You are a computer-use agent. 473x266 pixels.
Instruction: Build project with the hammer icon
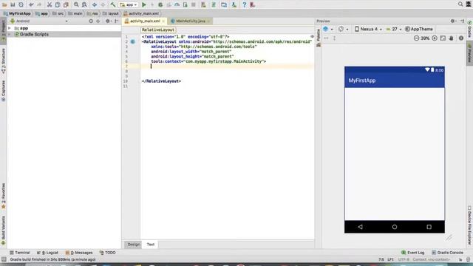click(113, 4)
